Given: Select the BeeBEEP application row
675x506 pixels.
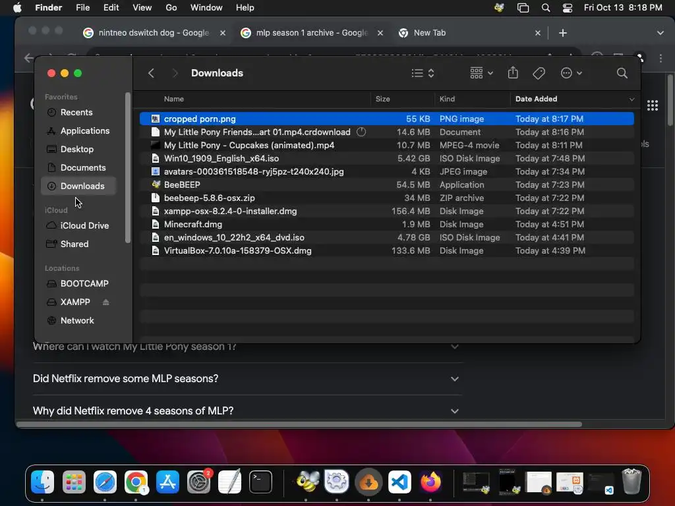Looking at the screenshot, I should 386,185.
